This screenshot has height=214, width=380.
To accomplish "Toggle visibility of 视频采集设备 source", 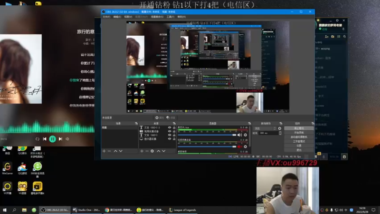I will click(170, 131).
